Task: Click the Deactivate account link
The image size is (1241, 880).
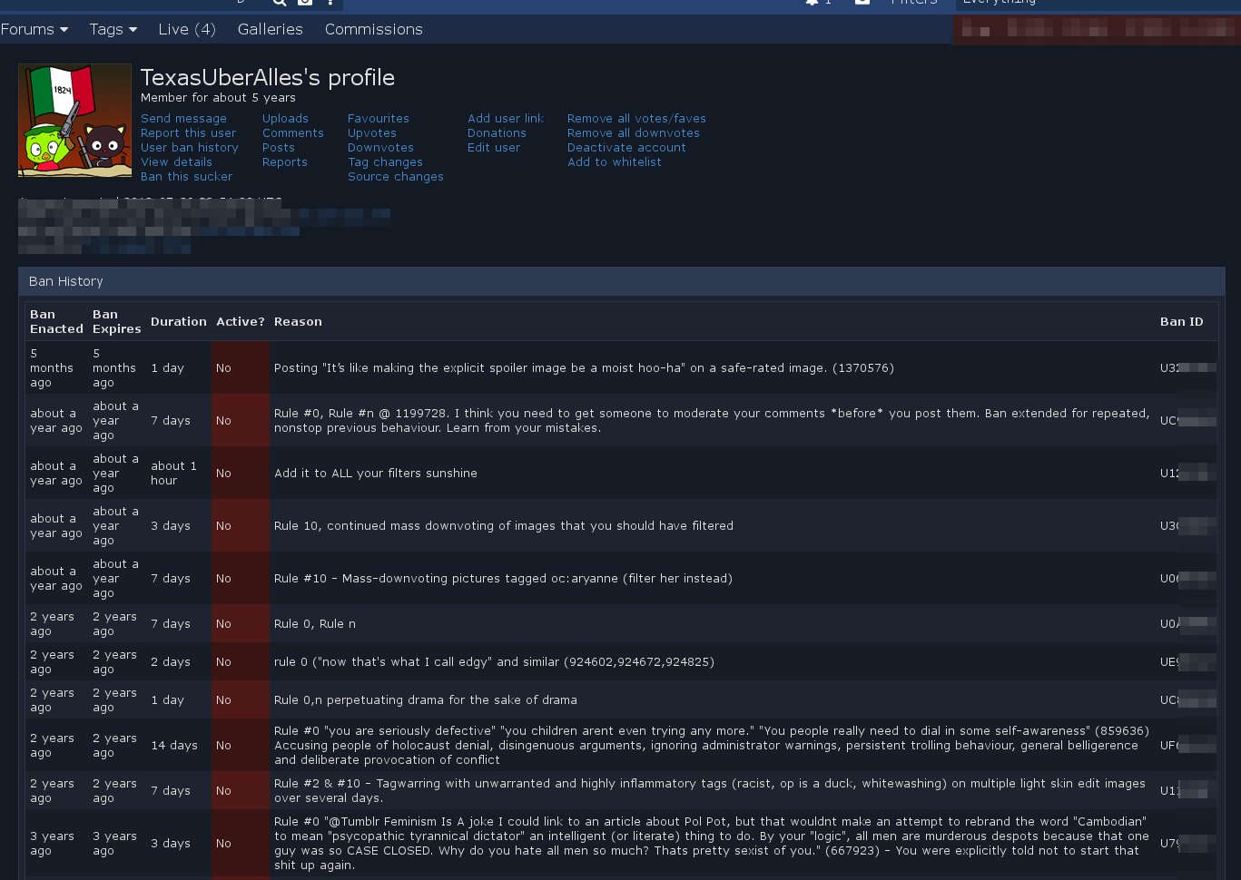Action: pyautogui.click(x=626, y=148)
